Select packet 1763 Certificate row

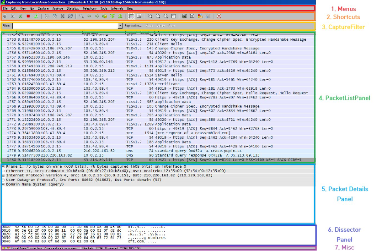[x=158, y=84]
